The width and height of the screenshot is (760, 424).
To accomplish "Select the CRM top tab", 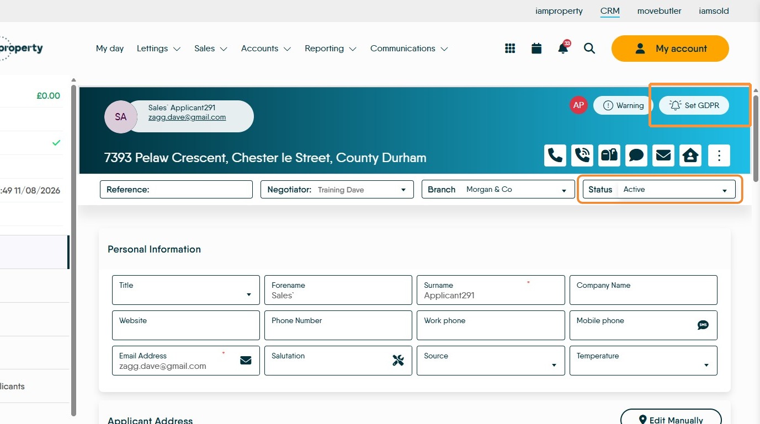I will pos(610,11).
